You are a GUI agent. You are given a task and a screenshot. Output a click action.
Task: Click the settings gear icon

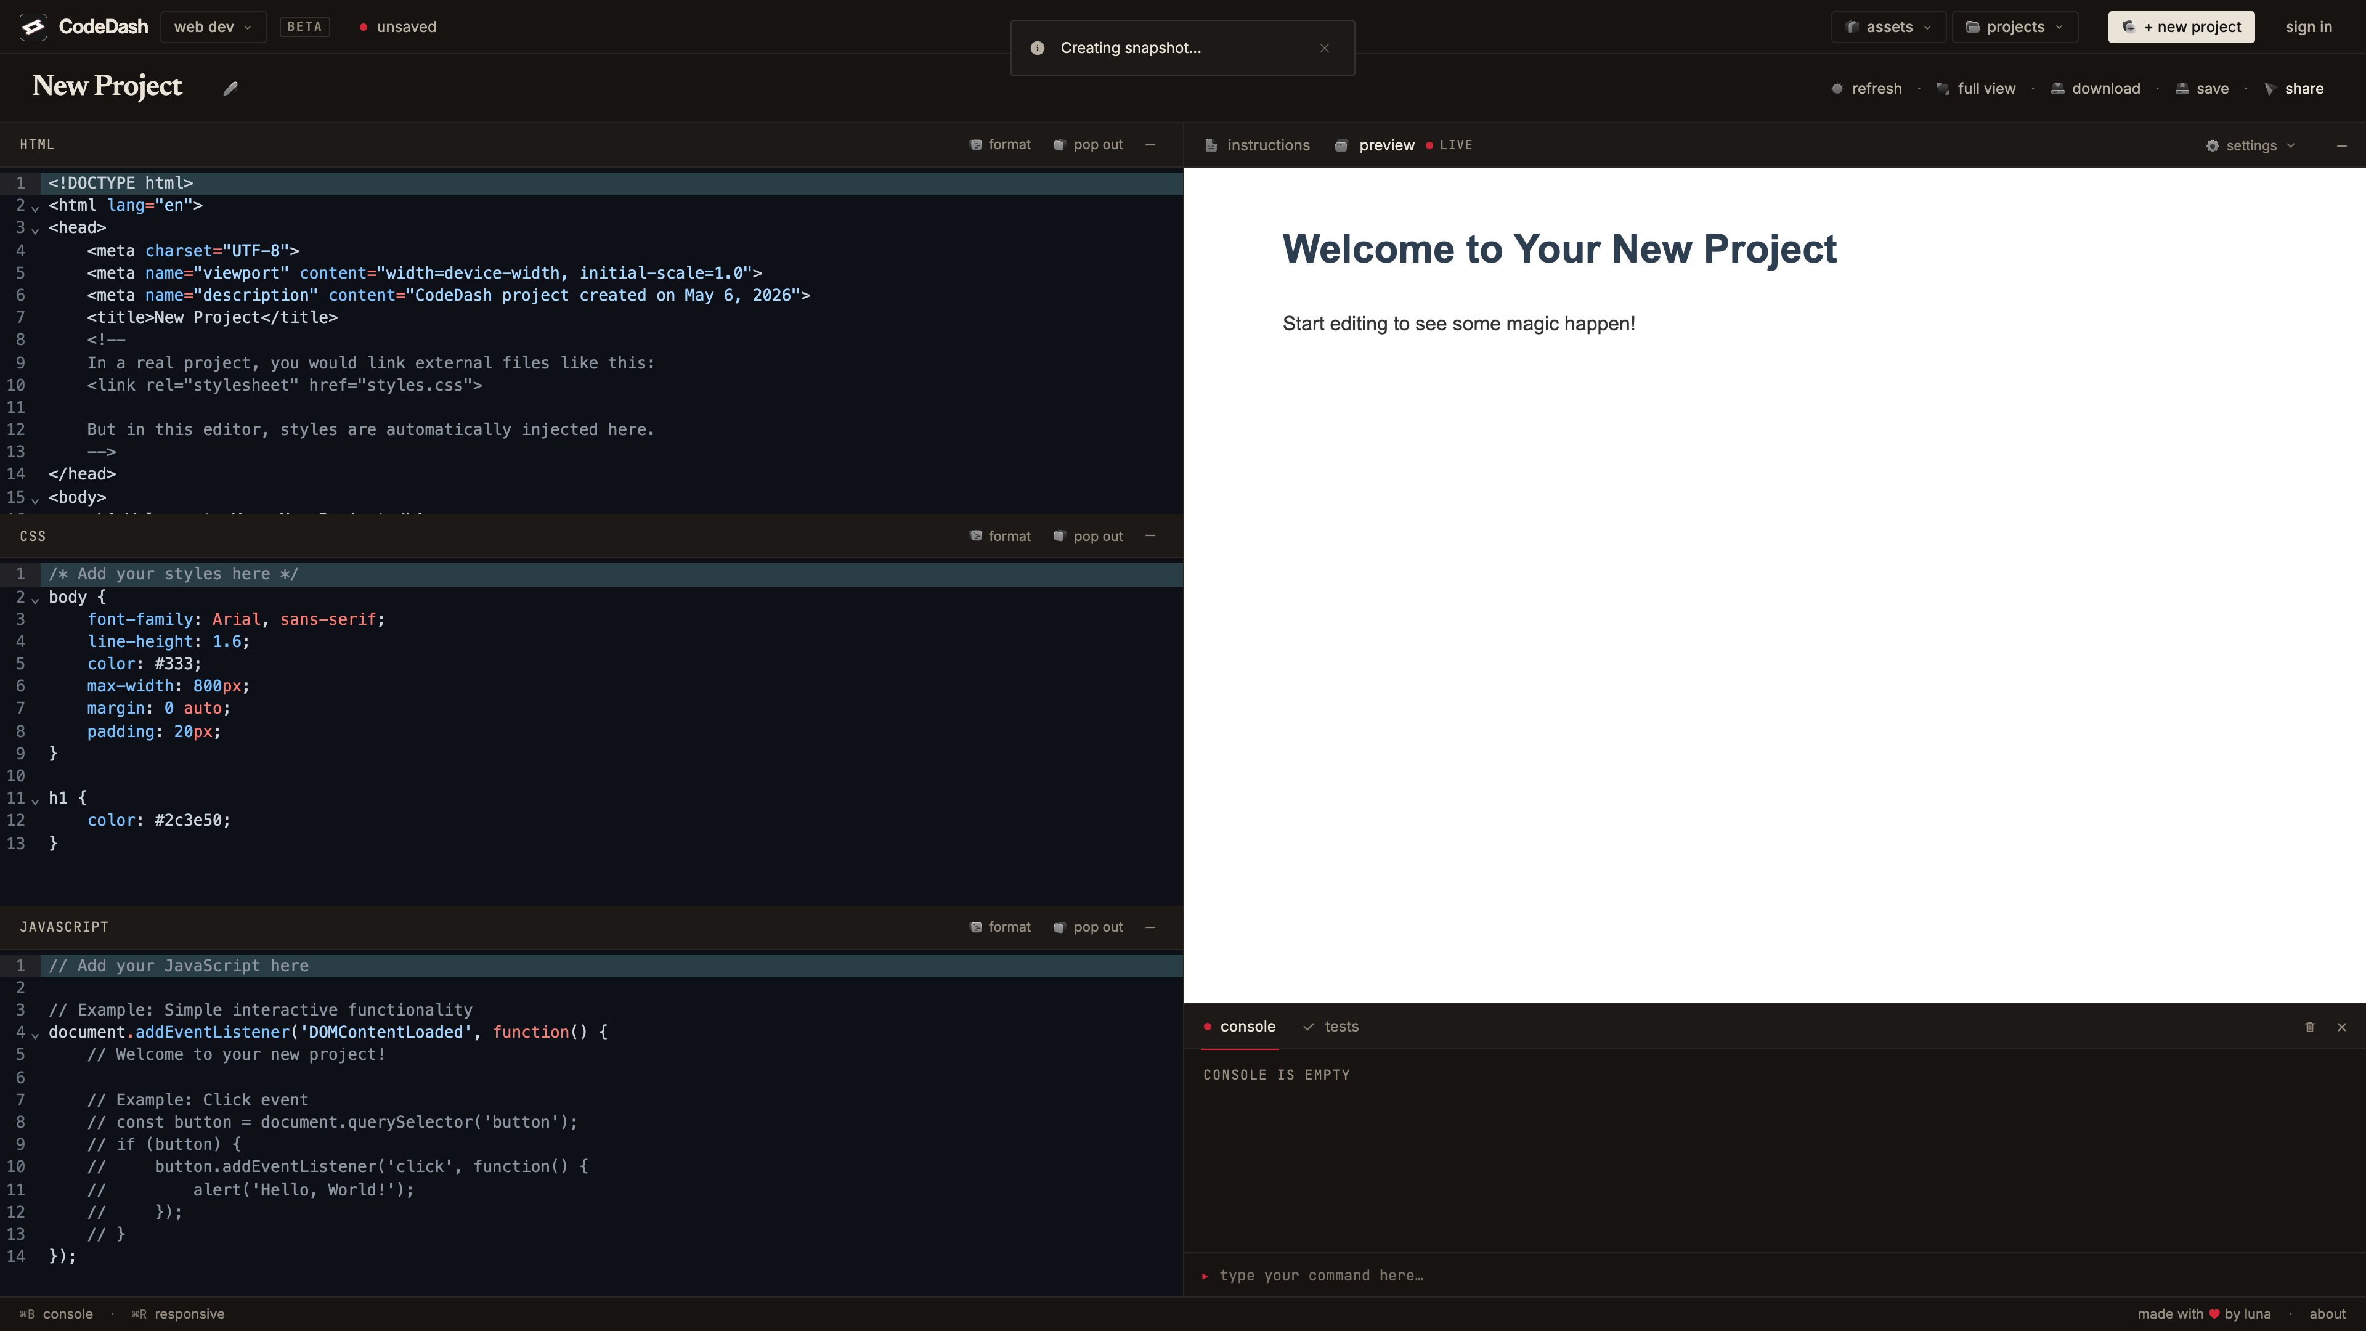[x=2213, y=145]
